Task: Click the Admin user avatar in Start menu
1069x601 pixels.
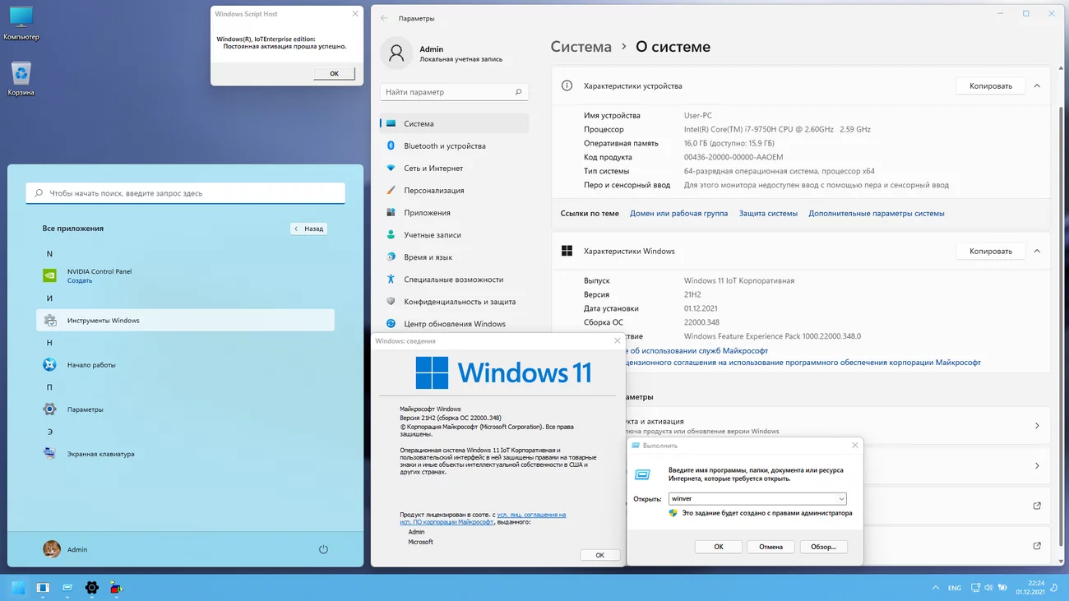Action: (52, 549)
